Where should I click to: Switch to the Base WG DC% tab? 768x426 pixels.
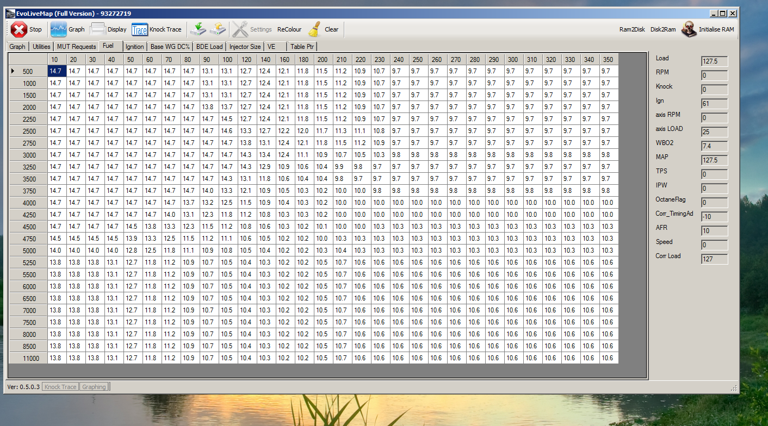tap(170, 47)
